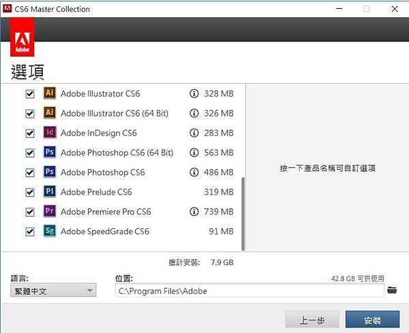409x333 pixels.
Task: Open info for Adobe Illustrator CS6 328 MB
Action: click(x=194, y=93)
